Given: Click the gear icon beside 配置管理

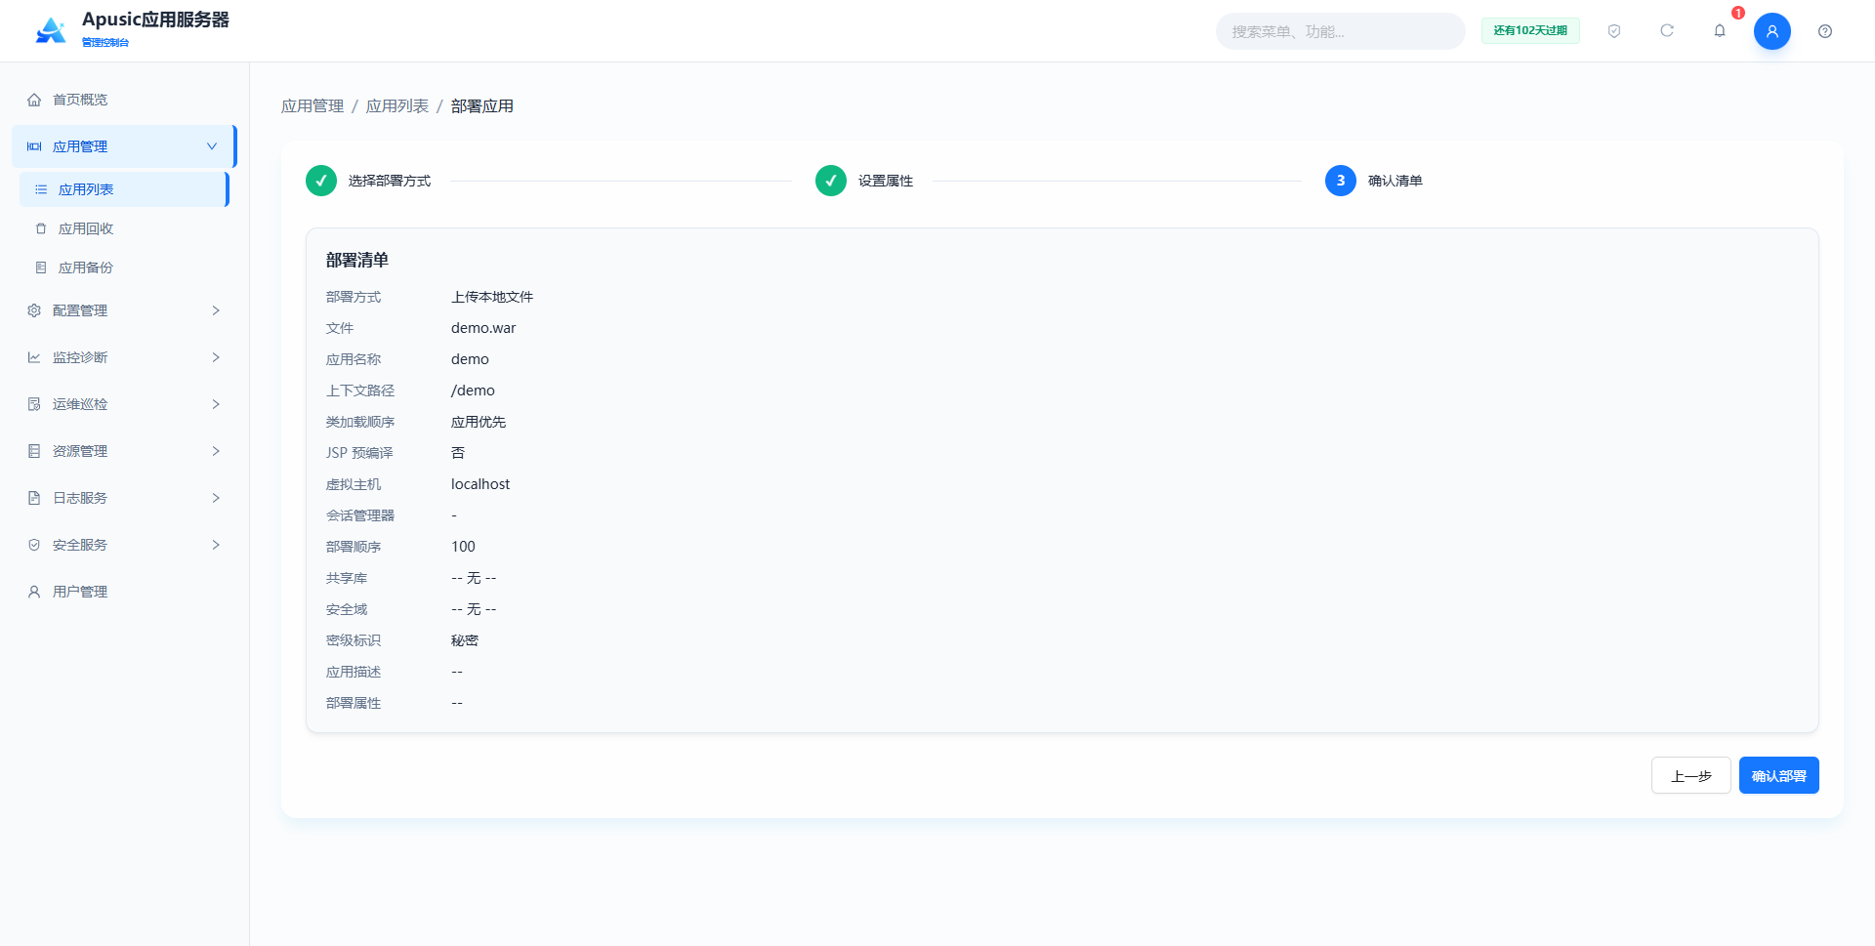Looking at the screenshot, I should (34, 310).
